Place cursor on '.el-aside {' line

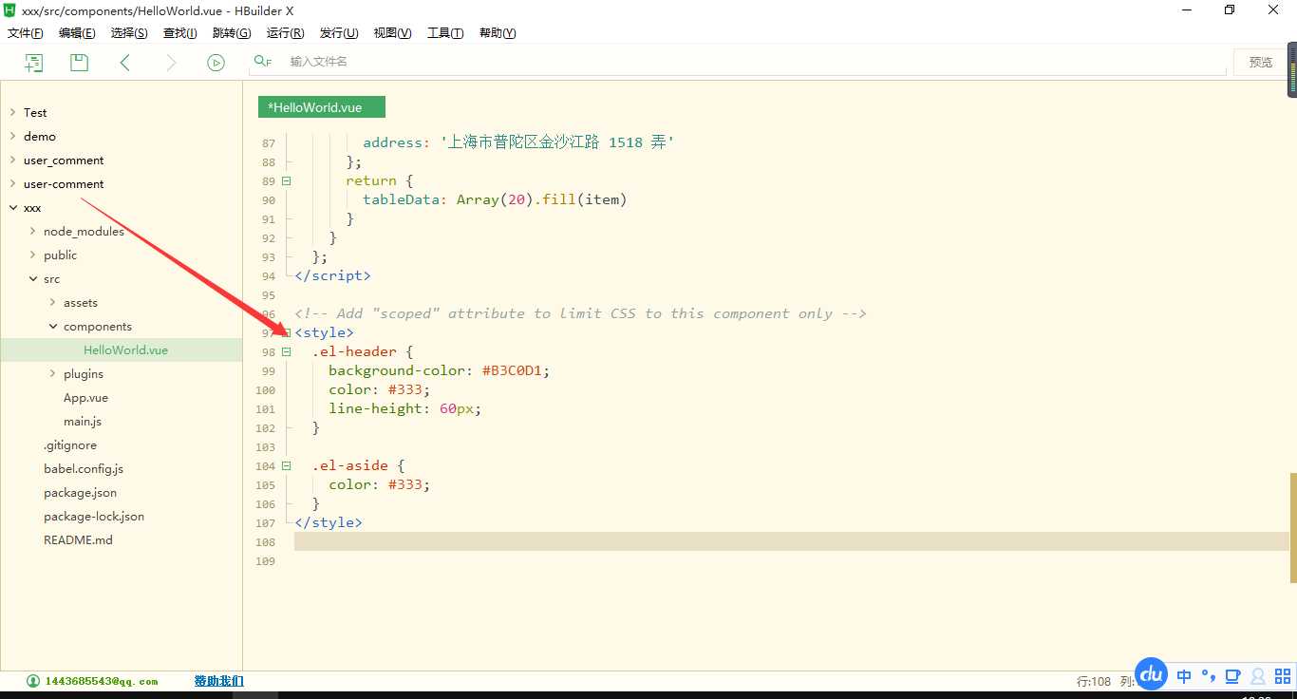click(x=359, y=465)
